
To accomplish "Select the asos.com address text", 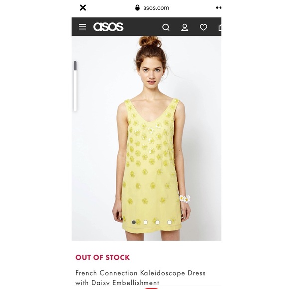I will [156, 8].
